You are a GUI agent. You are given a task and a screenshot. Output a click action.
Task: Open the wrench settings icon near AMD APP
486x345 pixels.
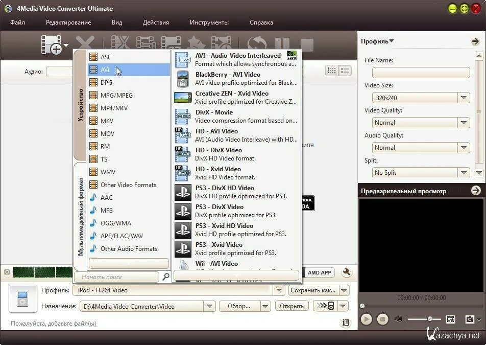(x=347, y=272)
